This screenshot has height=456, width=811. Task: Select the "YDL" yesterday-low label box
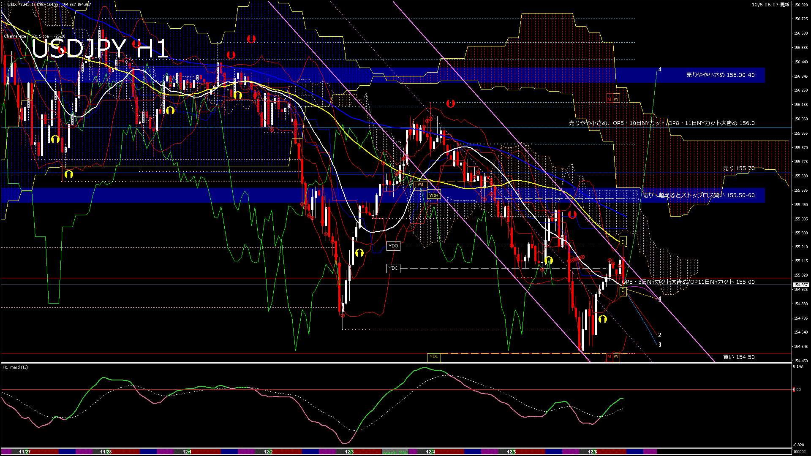[x=434, y=357]
